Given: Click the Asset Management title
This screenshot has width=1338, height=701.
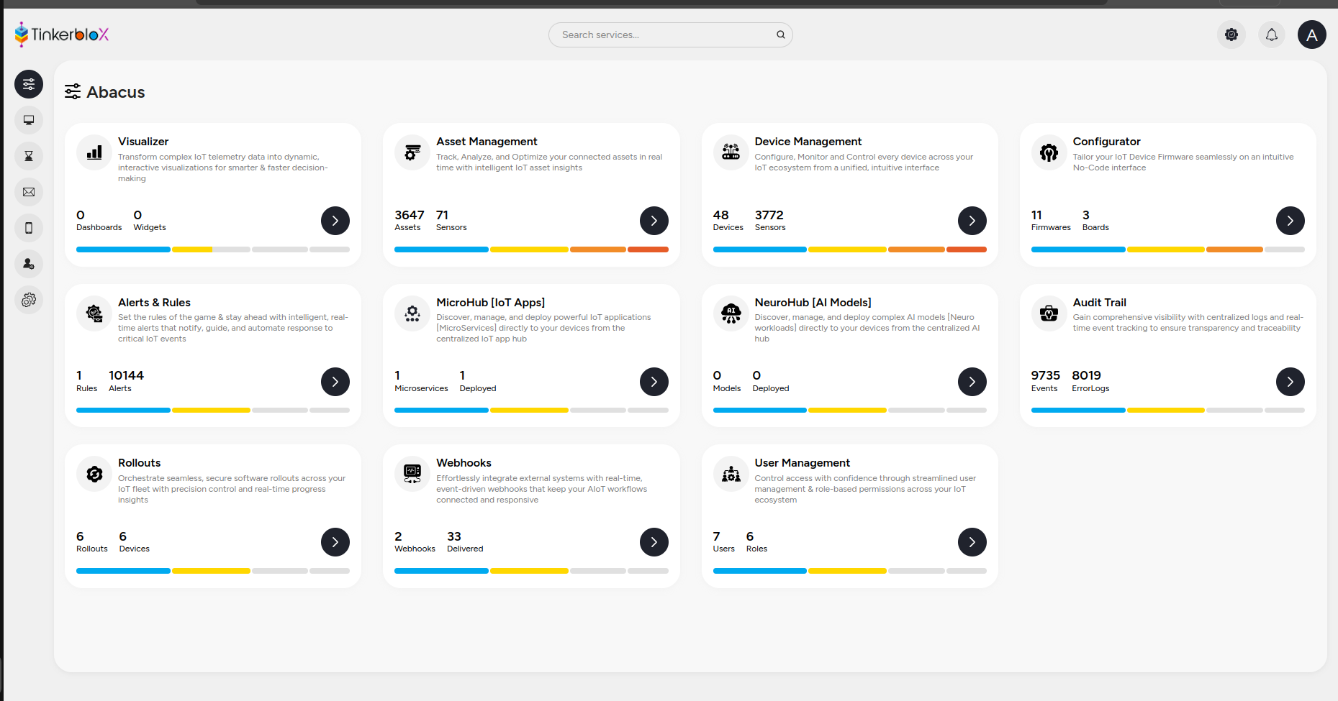Looking at the screenshot, I should 487,142.
